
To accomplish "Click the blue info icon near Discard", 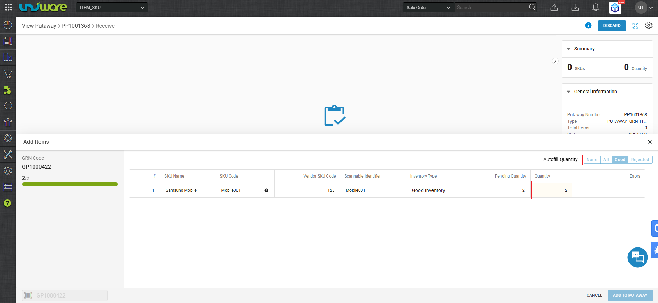I will [x=588, y=25].
